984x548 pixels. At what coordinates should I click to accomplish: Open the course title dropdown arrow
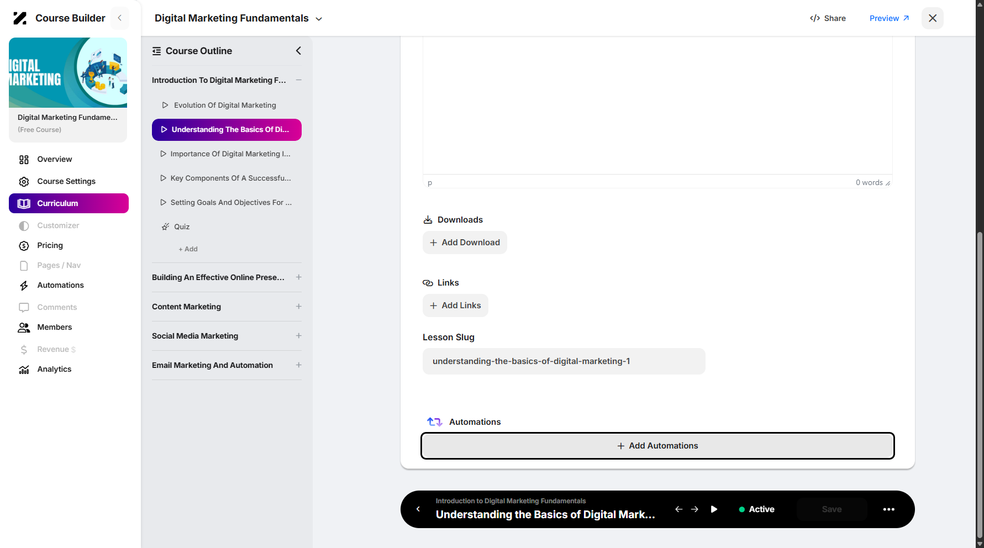[319, 19]
